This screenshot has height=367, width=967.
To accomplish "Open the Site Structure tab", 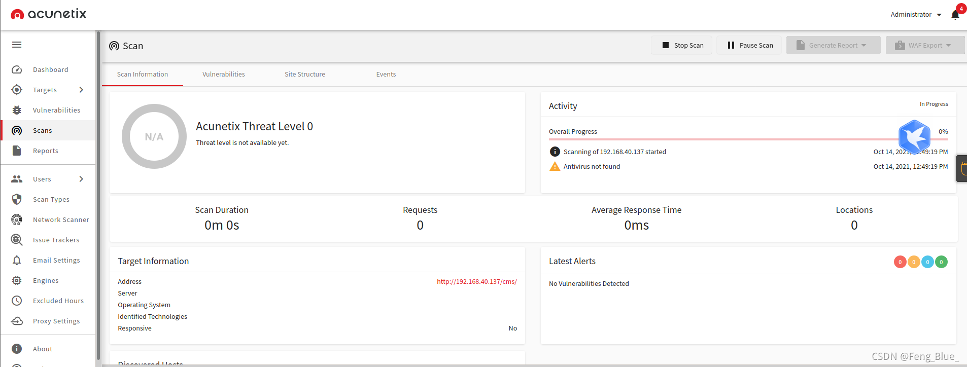I will (305, 75).
